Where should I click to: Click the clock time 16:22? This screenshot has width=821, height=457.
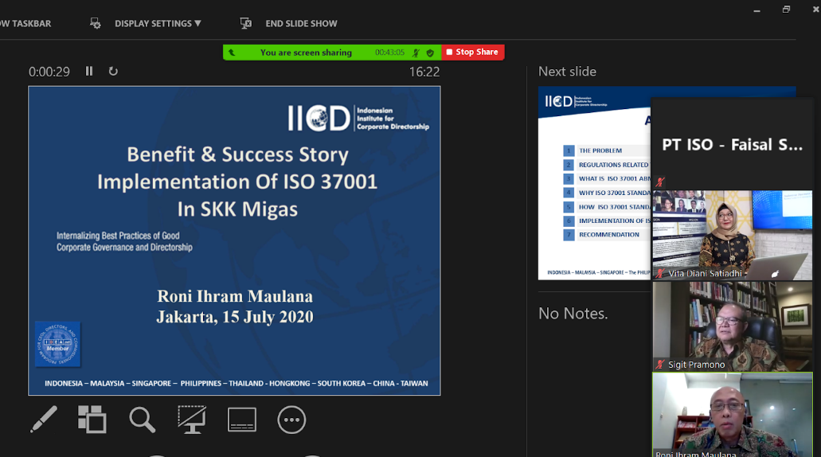coord(424,72)
